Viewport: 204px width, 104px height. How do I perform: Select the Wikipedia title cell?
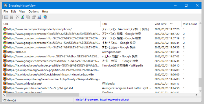[x=108, y=84]
